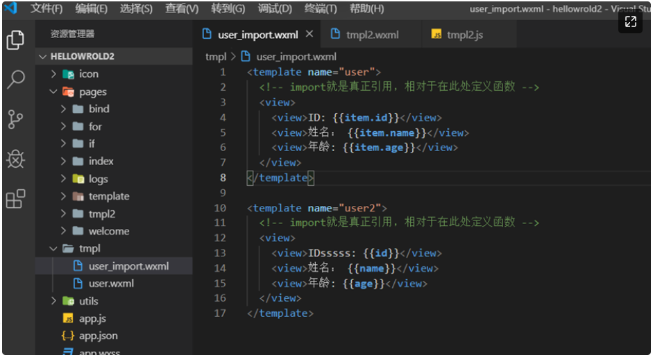Open app.json in the explorer
The width and height of the screenshot is (653, 355).
[x=98, y=336]
